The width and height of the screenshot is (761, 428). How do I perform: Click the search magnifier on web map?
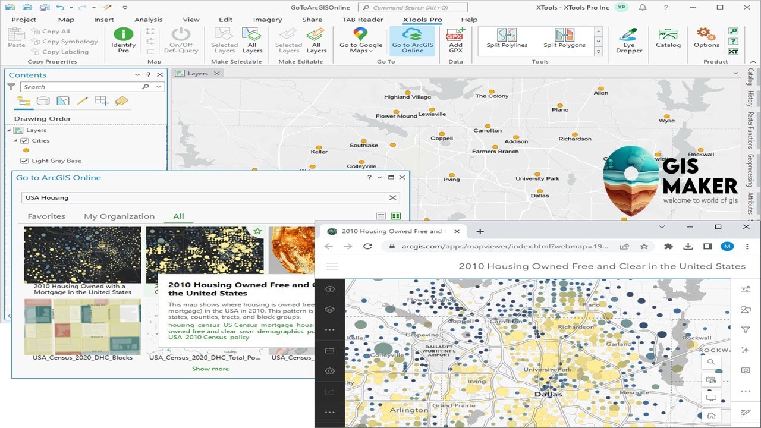point(710,362)
